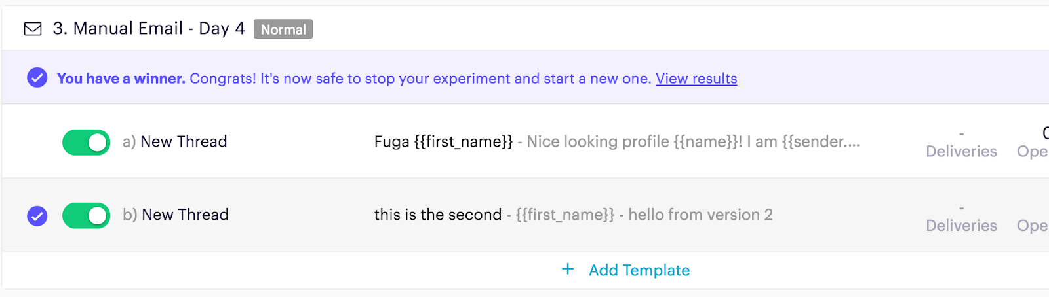Disable the toggle for template b
The height and width of the screenshot is (297, 1049).
pos(86,215)
